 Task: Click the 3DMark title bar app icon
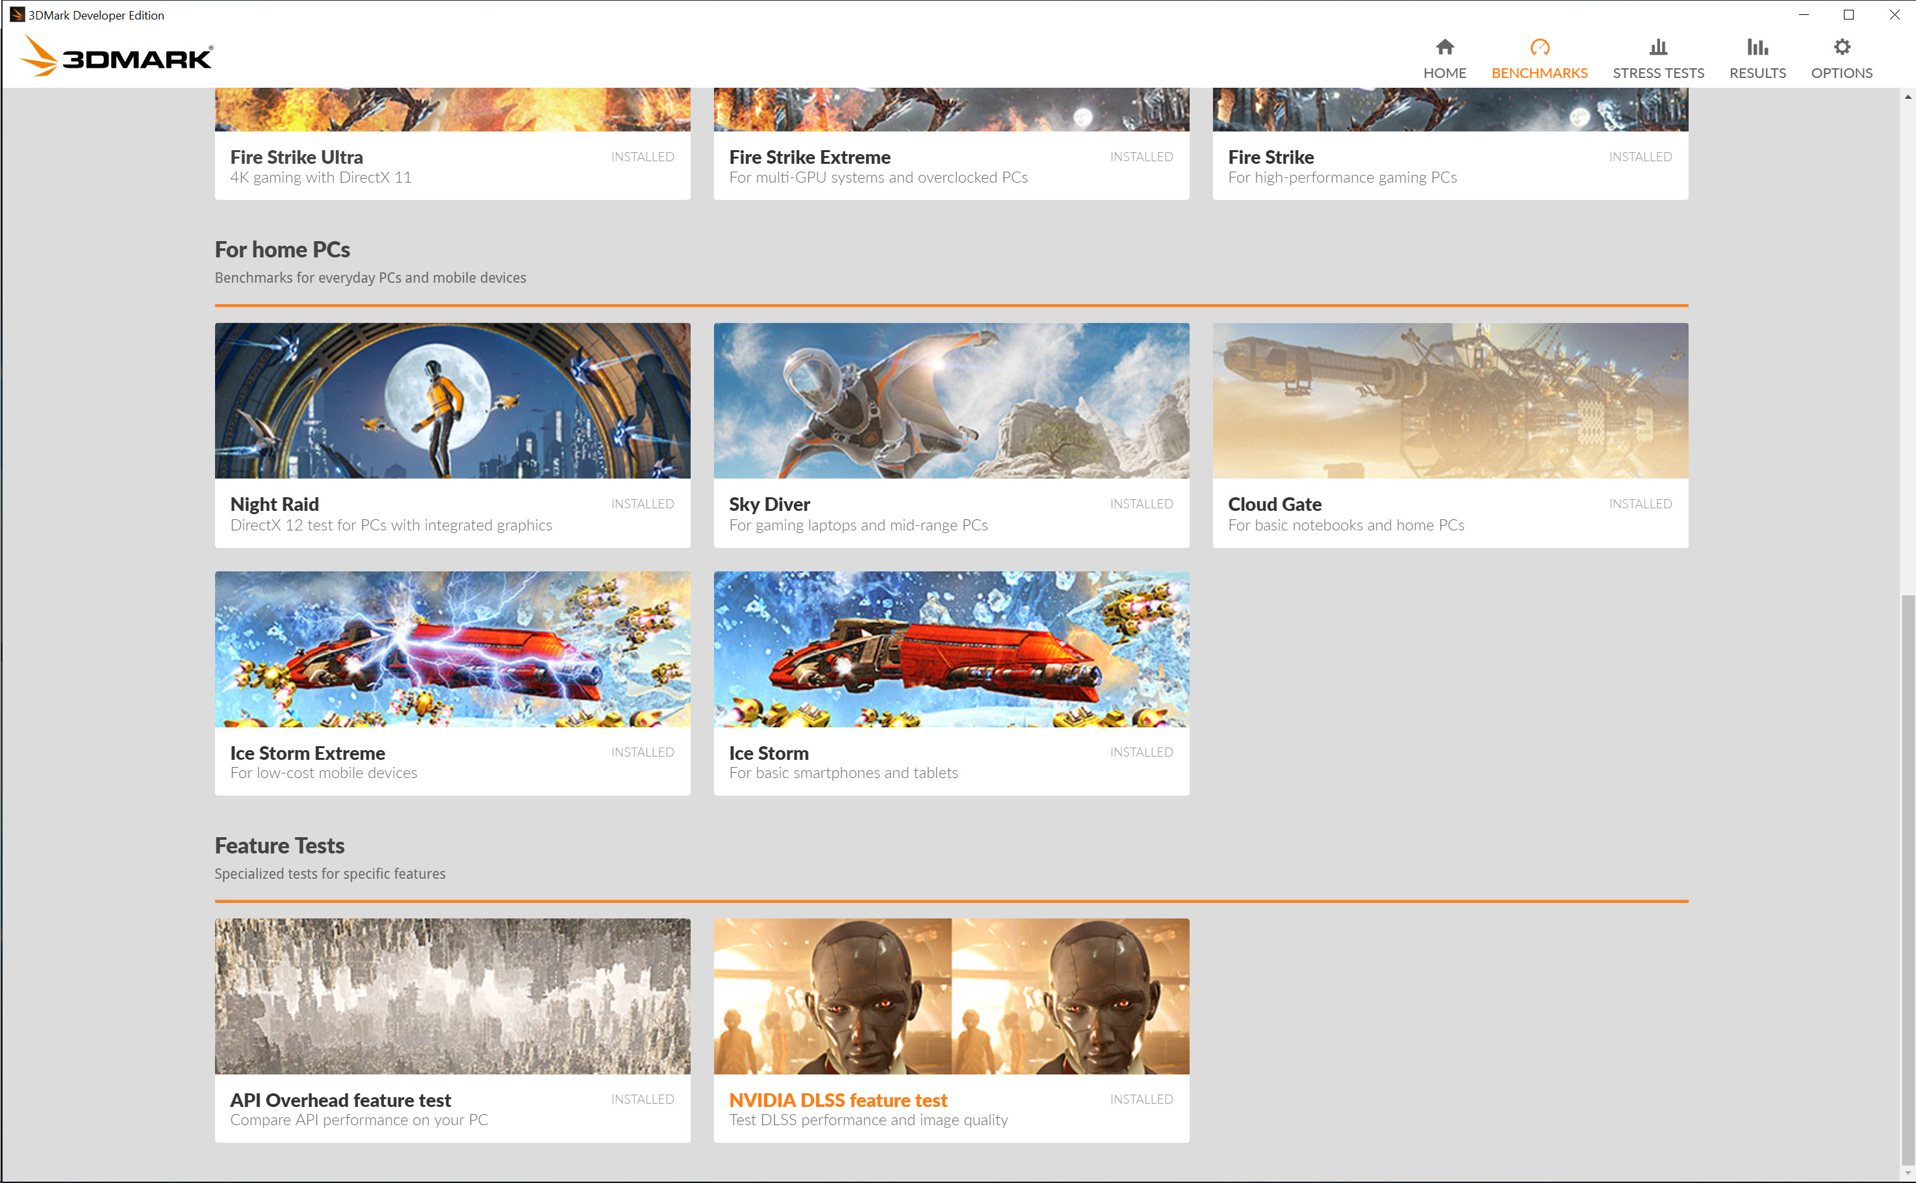pos(16,14)
